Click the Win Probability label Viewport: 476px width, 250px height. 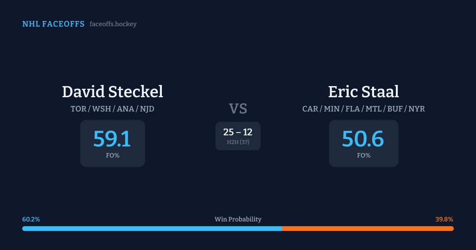click(238, 219)
